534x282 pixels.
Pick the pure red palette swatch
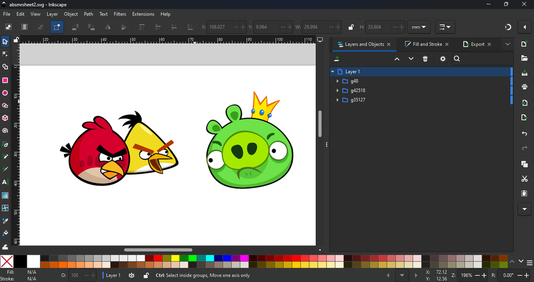point(158,258)
